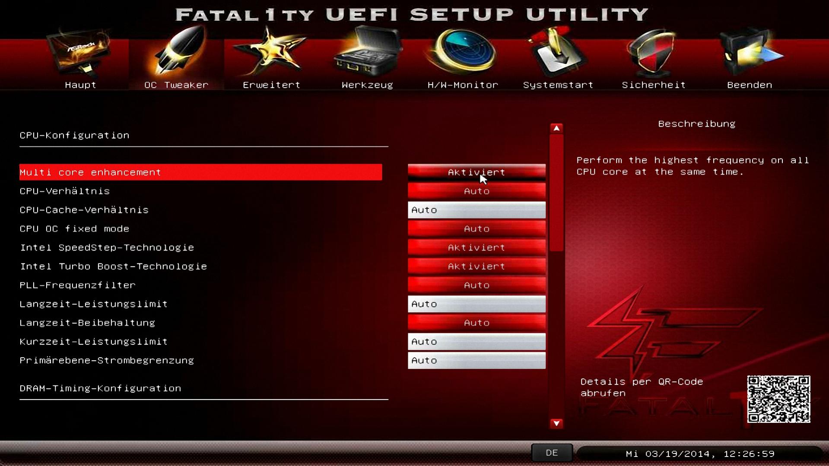Viewport: 829px width, 466px height.
Task: Click the radar H/W-Monitor icon
Action: coord(463,52)
